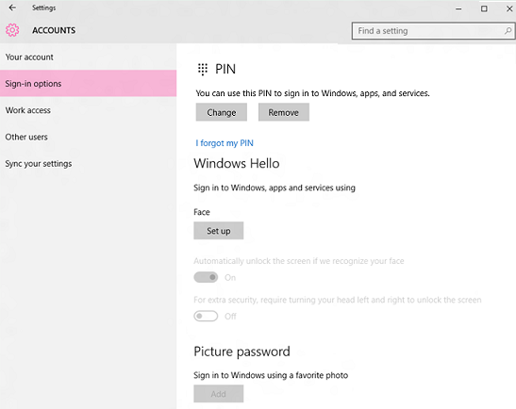The width and height of the screenshot is (516, 409).
Task: Close the Settings window
Action: pyautogui.click(x=509, y=8)
